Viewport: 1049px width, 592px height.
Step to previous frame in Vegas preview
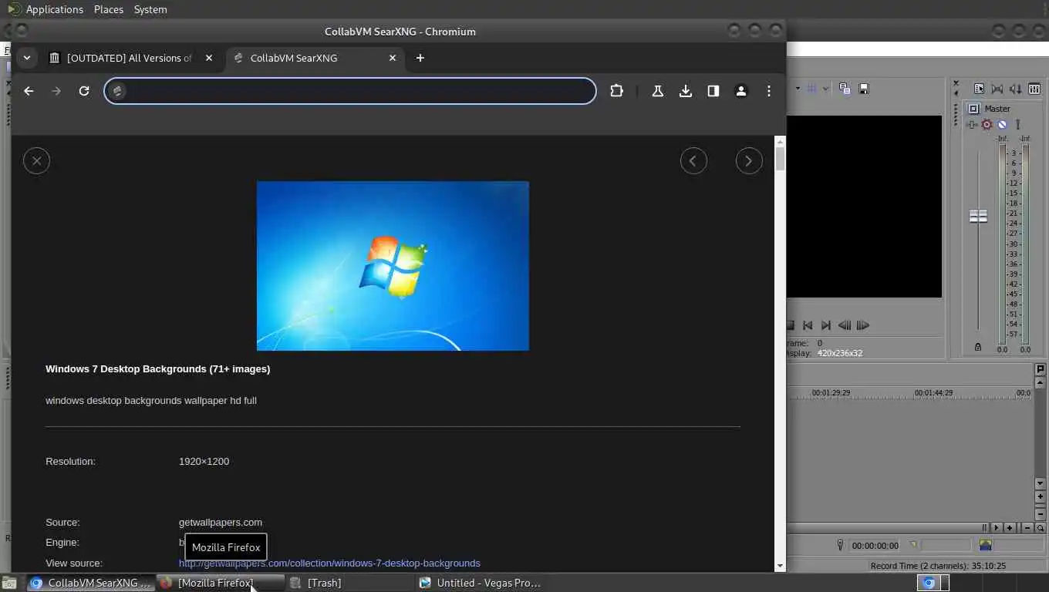845,325
